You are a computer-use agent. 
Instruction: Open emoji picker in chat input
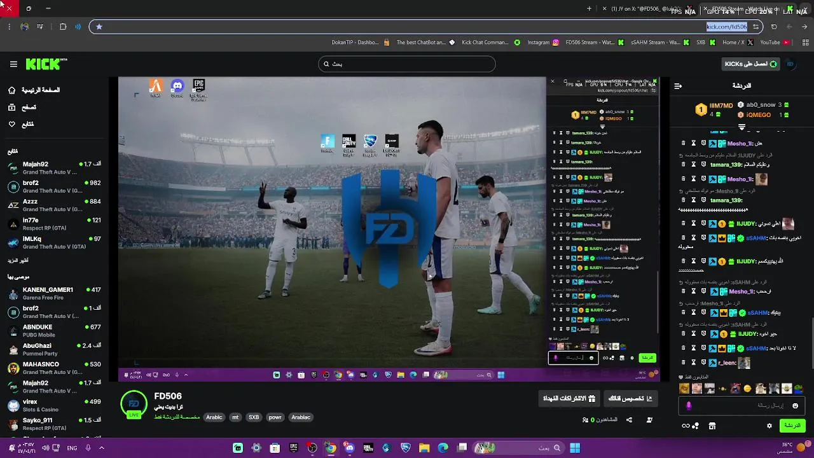click(x=795, y=405)
